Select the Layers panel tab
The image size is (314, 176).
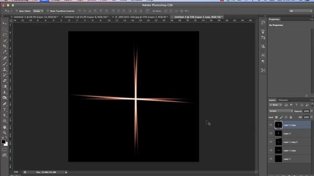tap(272, 100)
